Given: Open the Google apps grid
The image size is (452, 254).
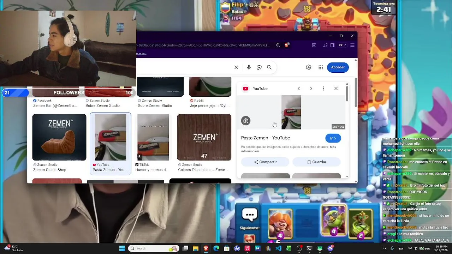Looking at the screenshot, I should coord(321,67).
